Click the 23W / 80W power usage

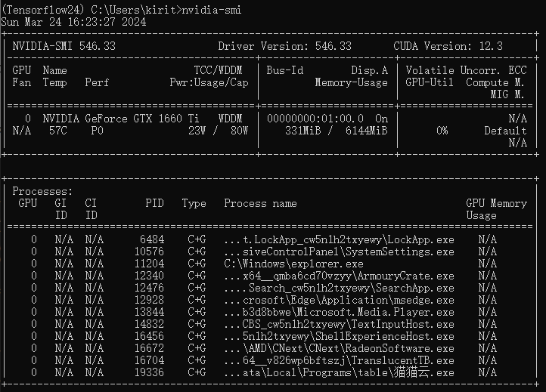pos(218,131)
